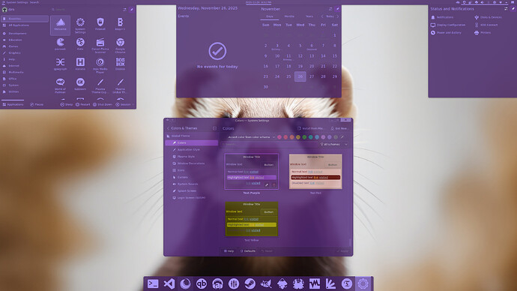The height and width of the screenshot is (291, 517).
Task: Toggle pin on Status and Notifications popup
Action: [x=513, y=9]
